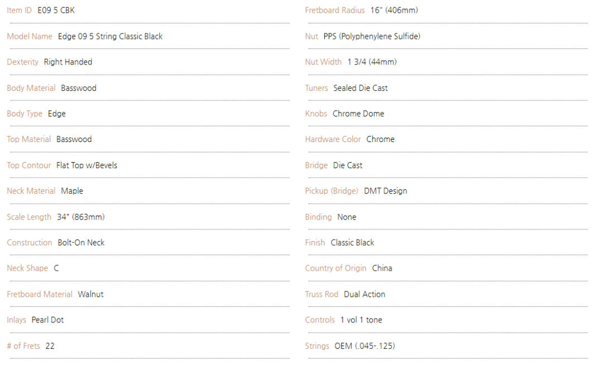Click the Dexterity Right Handed value
The height and width of the screenshot is (376, 603).
68,62
